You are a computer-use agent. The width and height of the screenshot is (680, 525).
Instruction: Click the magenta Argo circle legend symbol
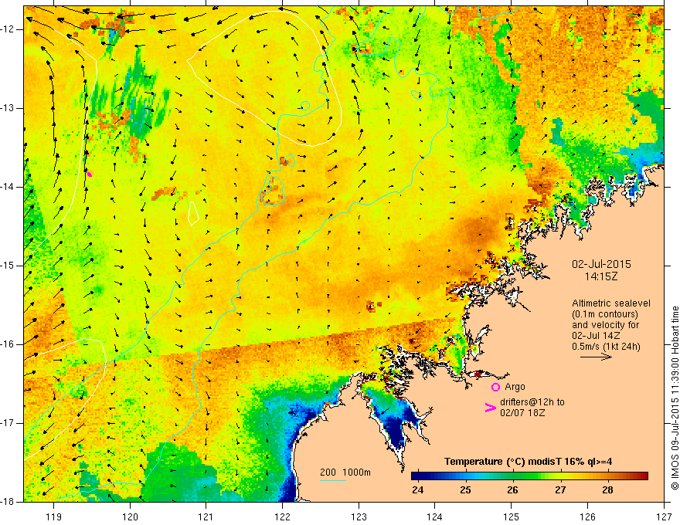(495, 387)
